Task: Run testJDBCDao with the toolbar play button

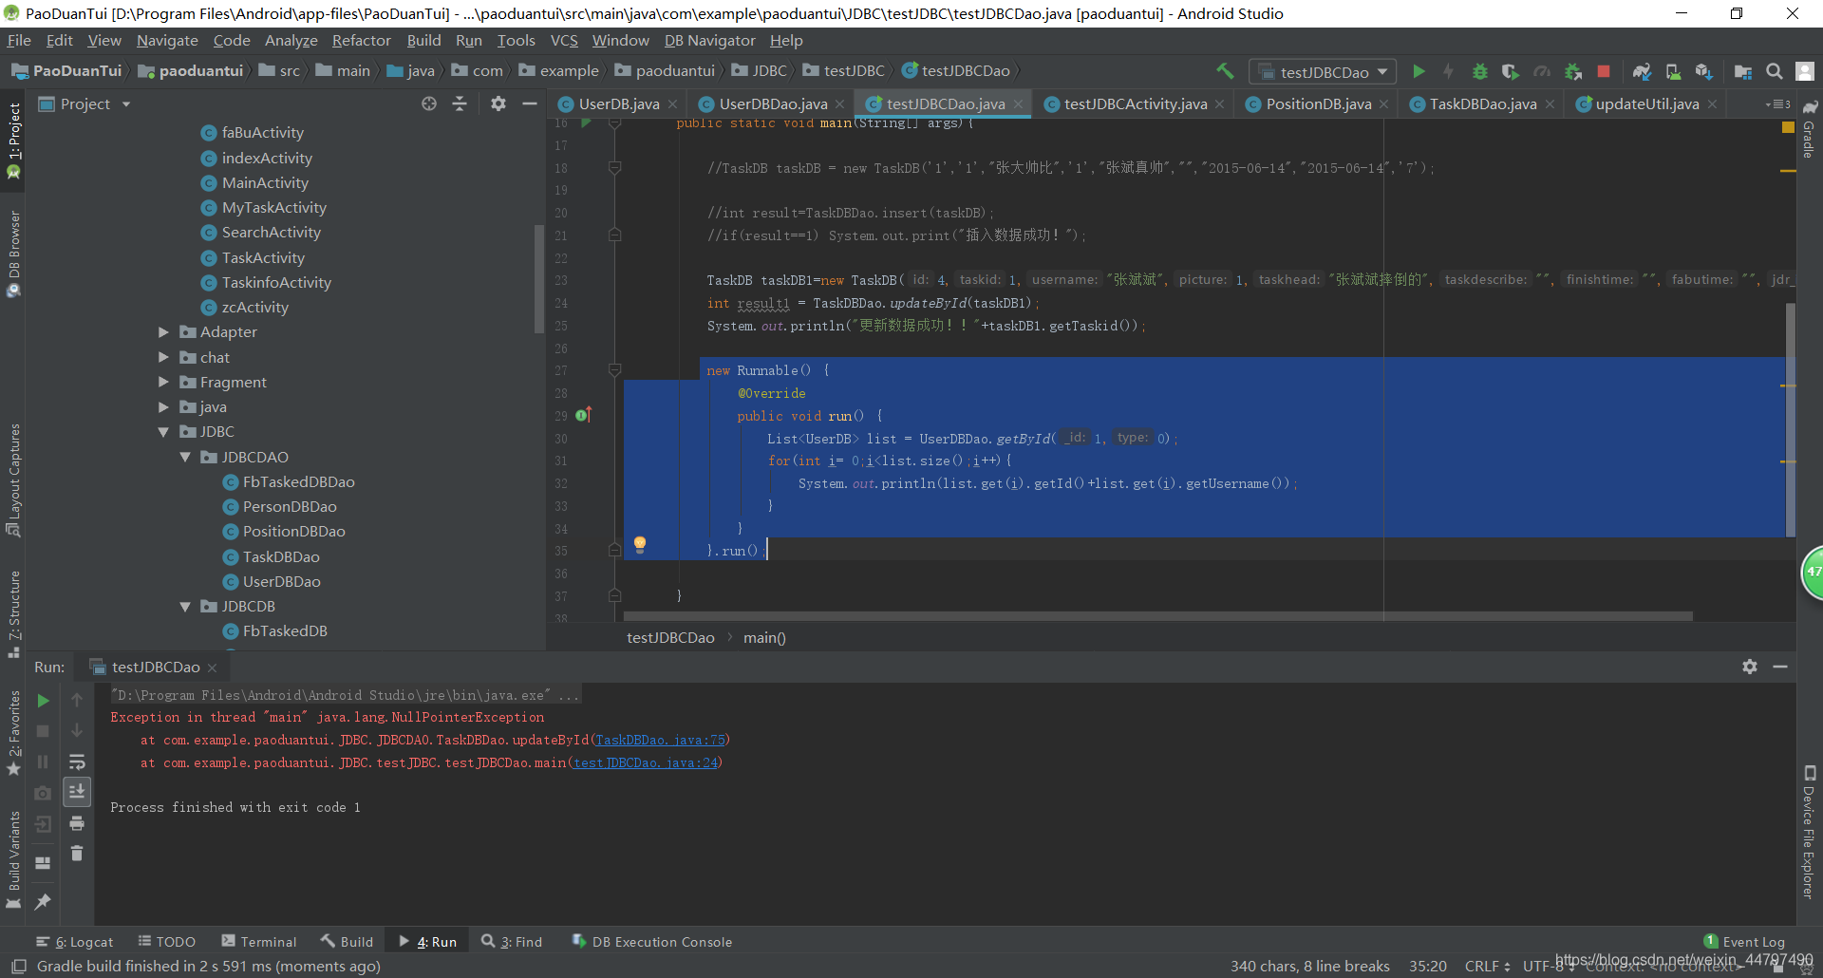Action: click(x=1419, y=71)
